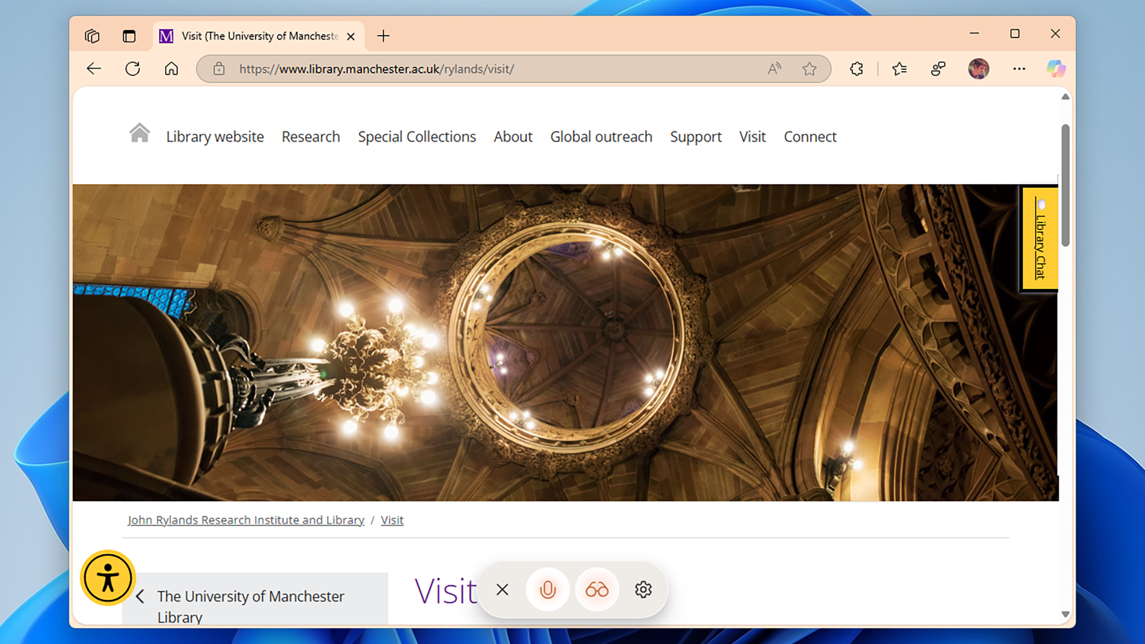The image size is (1145, 644).
Task: Open the Special Collections menu item
Action: pos(417,137)
